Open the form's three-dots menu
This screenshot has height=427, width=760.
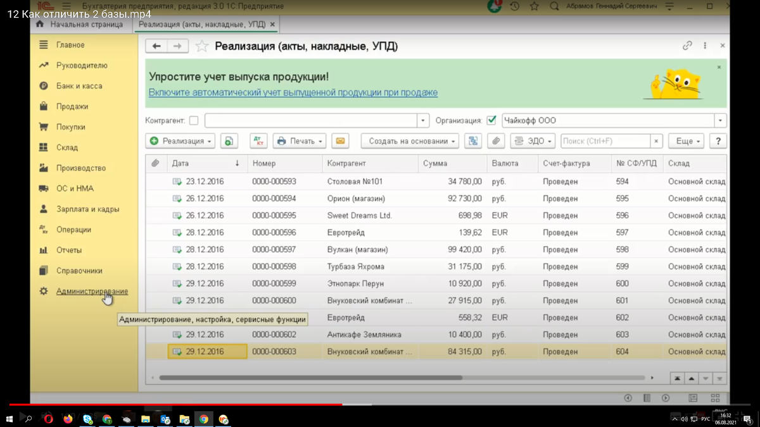705,46
